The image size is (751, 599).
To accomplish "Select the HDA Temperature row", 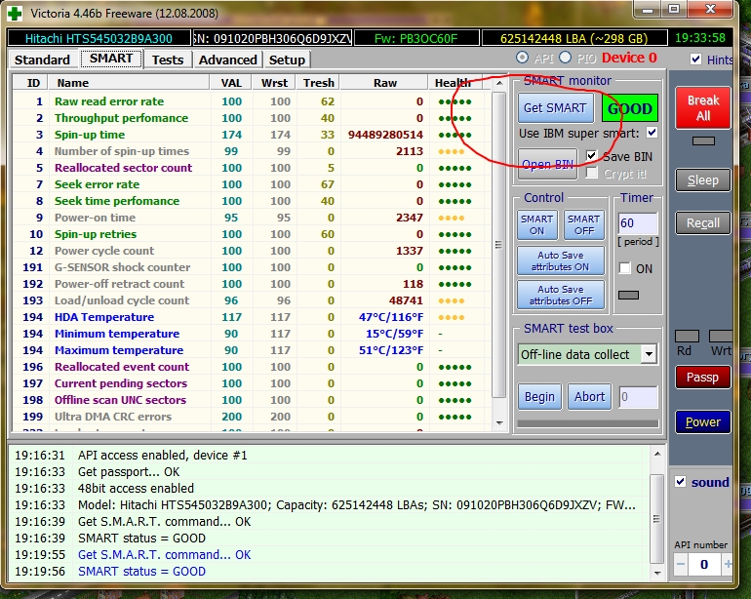I will (x=251, y=317).
